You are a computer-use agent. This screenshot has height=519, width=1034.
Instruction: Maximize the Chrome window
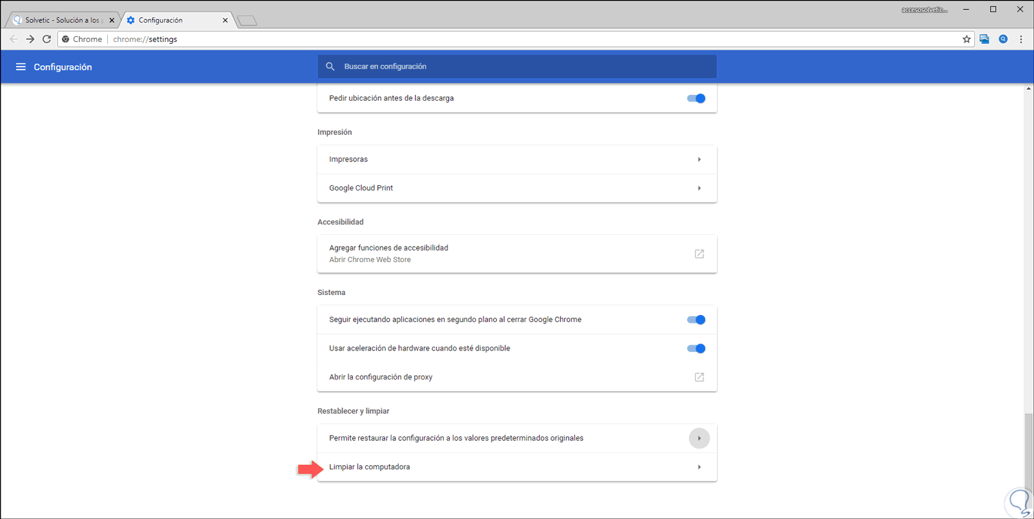click(993, 10)
